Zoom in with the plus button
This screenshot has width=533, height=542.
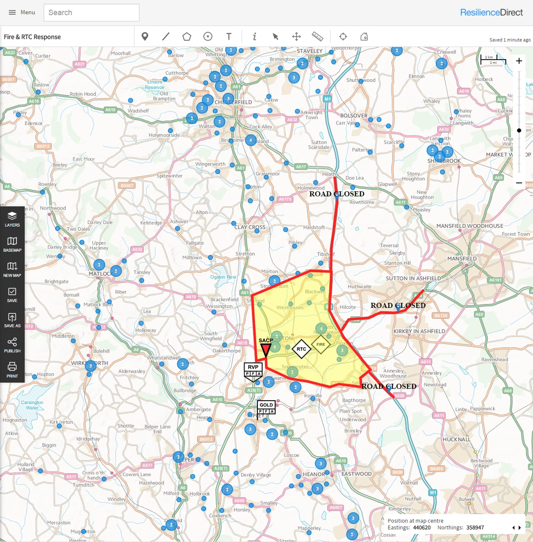pyautogui.click(x=519, y=61)
